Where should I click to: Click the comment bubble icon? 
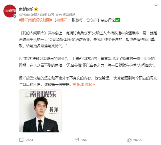[77, 140]
